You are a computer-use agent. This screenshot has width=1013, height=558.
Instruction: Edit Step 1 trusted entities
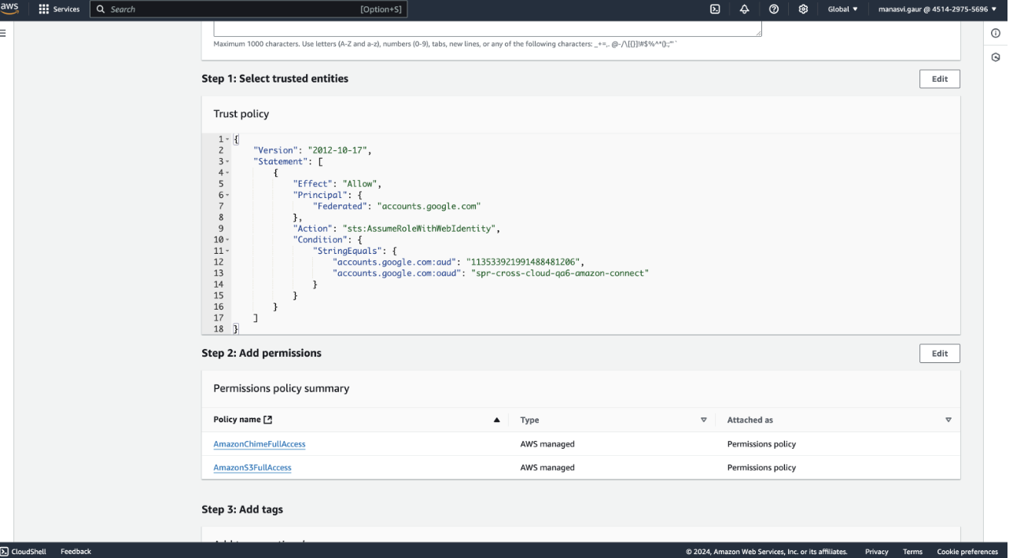(x=940, y=79)
